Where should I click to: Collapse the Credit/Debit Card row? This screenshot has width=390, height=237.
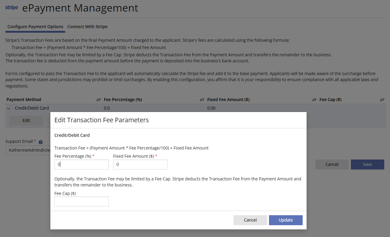tap(8, 108)
